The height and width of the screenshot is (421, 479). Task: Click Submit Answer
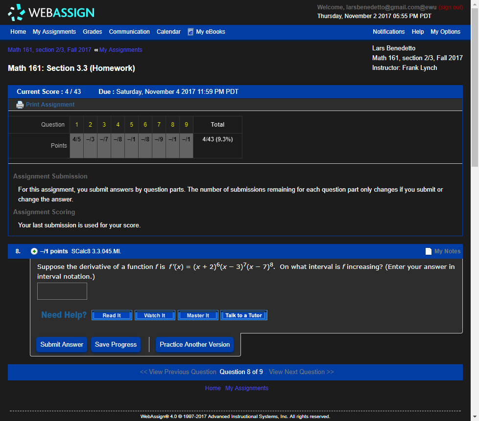tap(61, 344)
